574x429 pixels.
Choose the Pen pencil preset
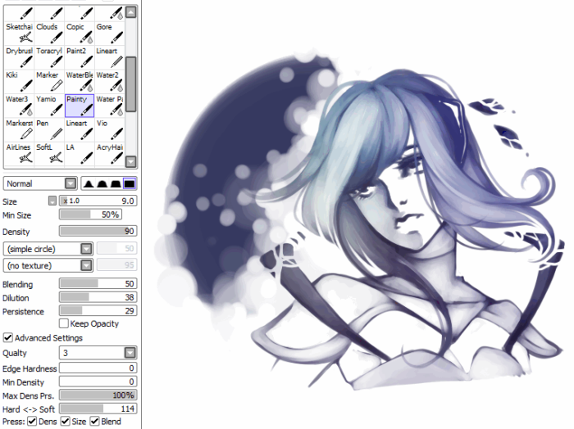(x=49, y=129)
